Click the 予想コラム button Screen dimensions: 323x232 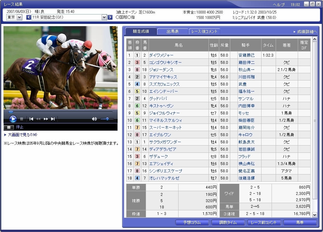pyautogui.click(x=192, y=223)
